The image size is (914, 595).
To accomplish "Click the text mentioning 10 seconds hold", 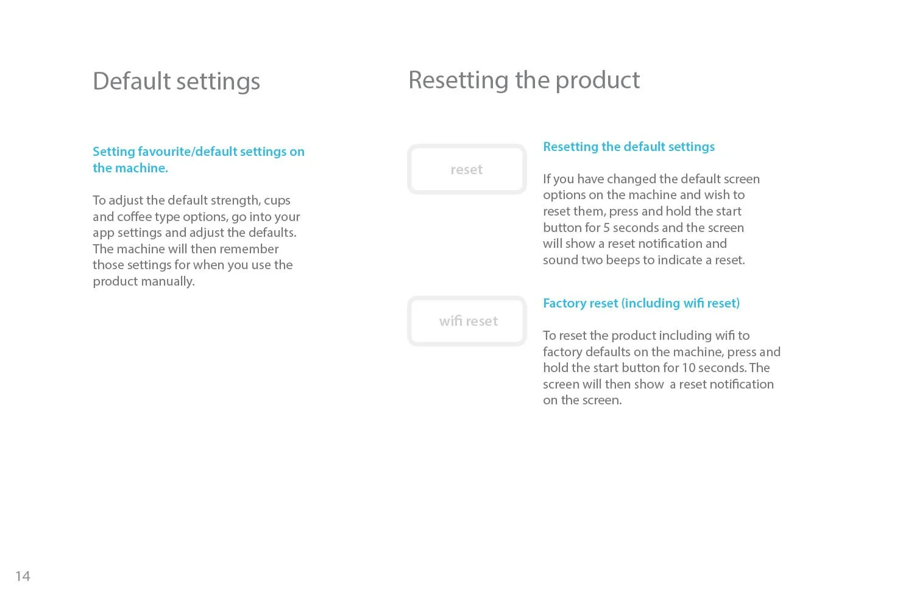I will tap(656, 368).
